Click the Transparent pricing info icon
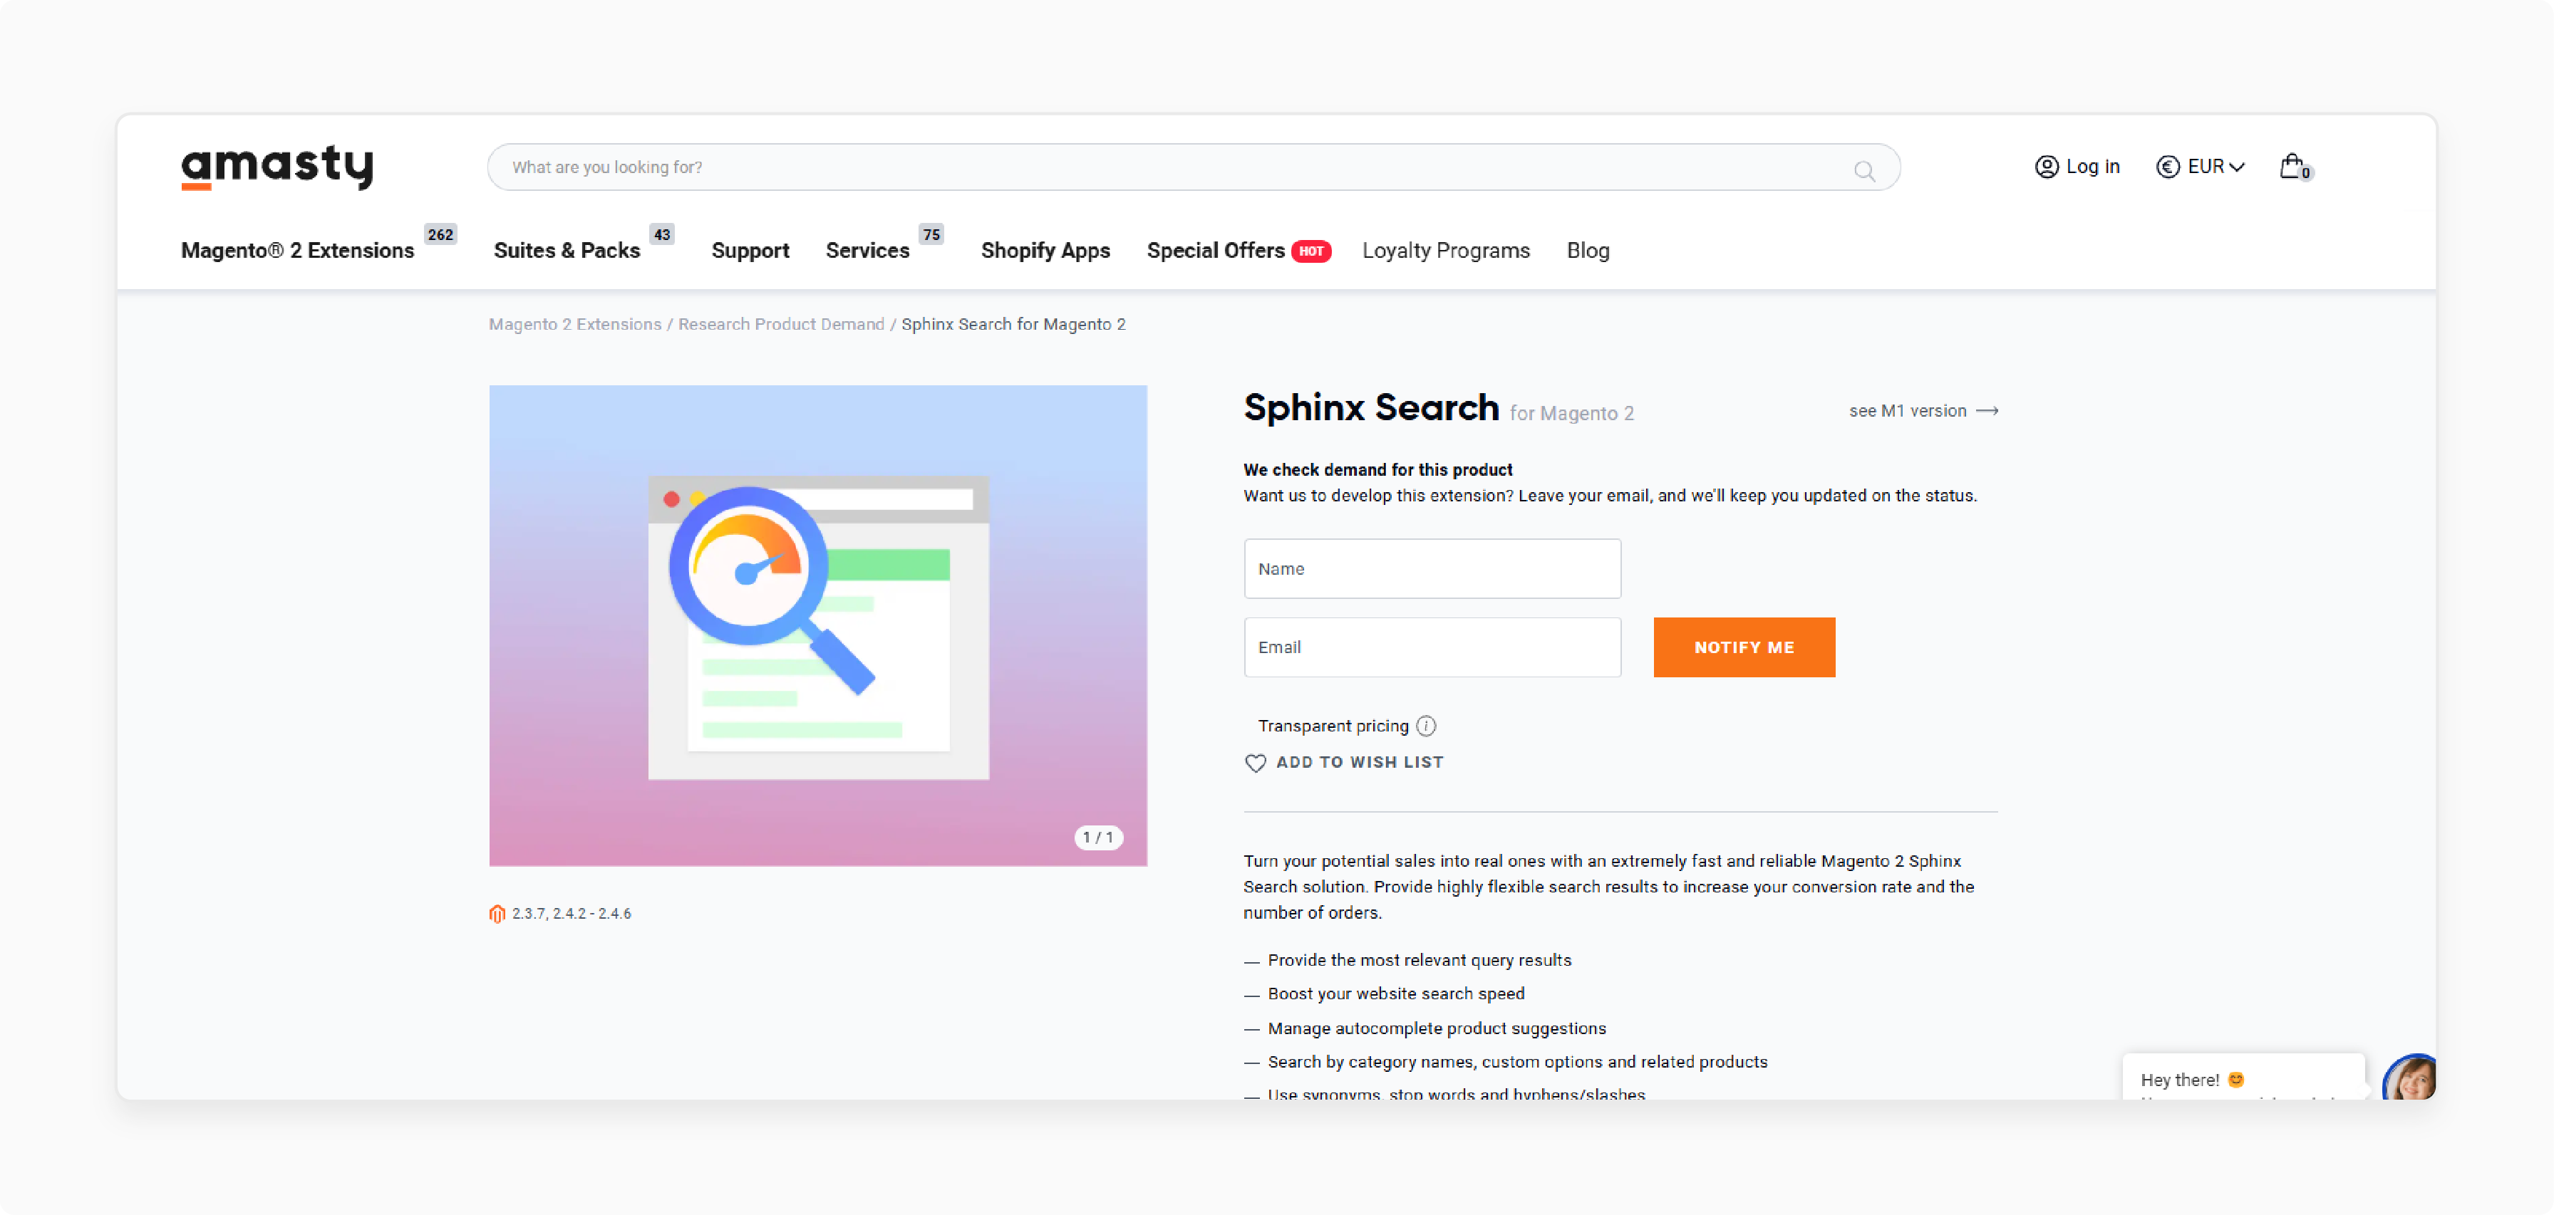This screenshot has width=2554, height=1215. pos(1426,726)
